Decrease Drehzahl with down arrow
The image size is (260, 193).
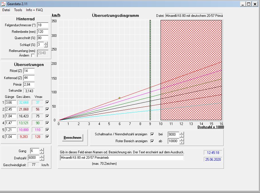42,159
